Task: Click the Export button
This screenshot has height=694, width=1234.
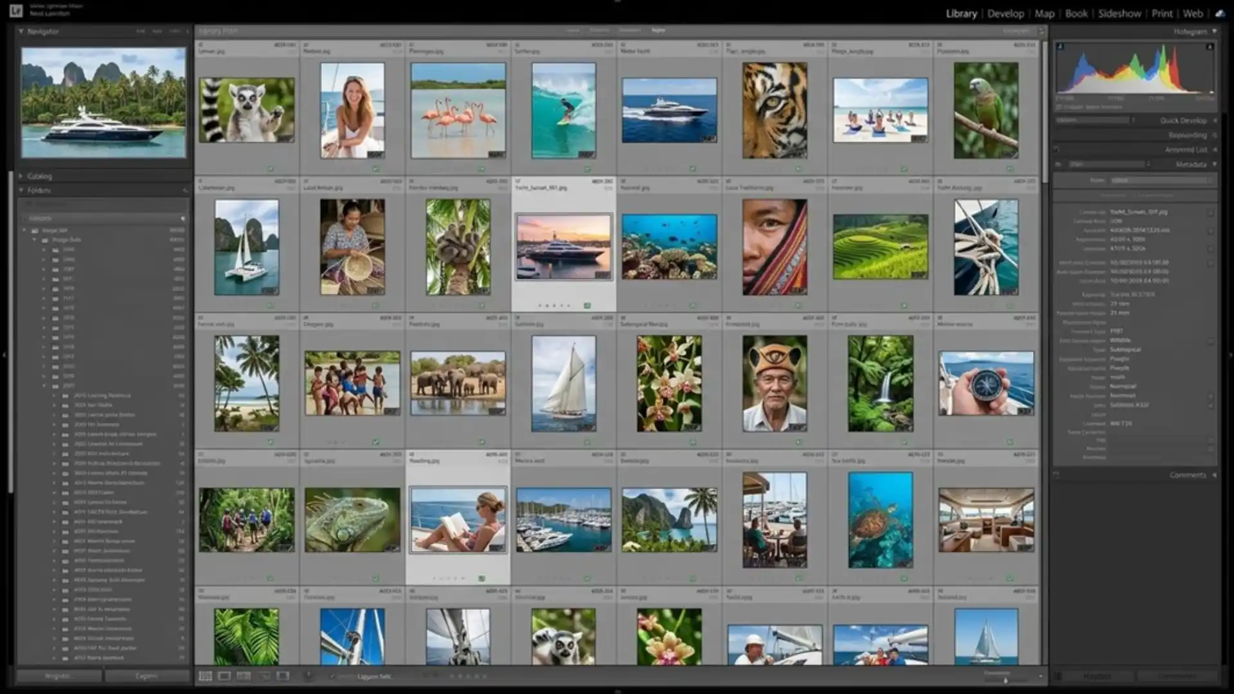Action: (146, 676)
